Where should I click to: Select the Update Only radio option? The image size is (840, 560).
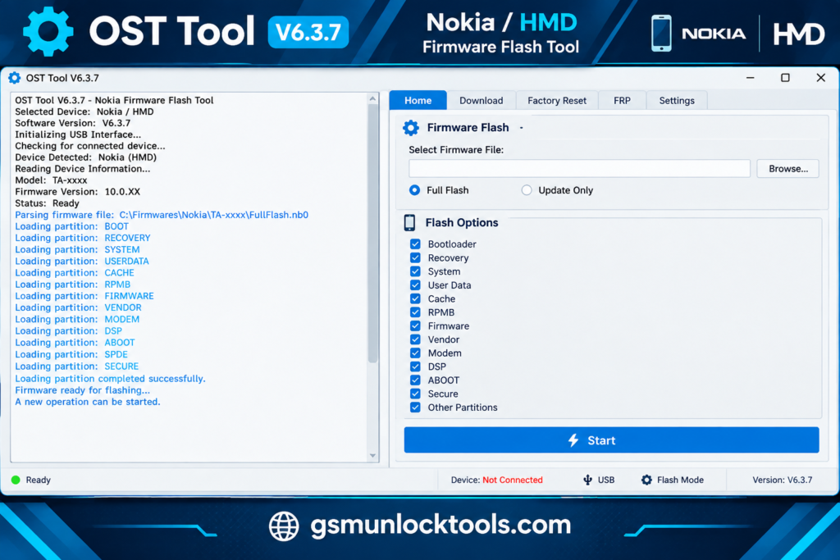pos(527,190)
